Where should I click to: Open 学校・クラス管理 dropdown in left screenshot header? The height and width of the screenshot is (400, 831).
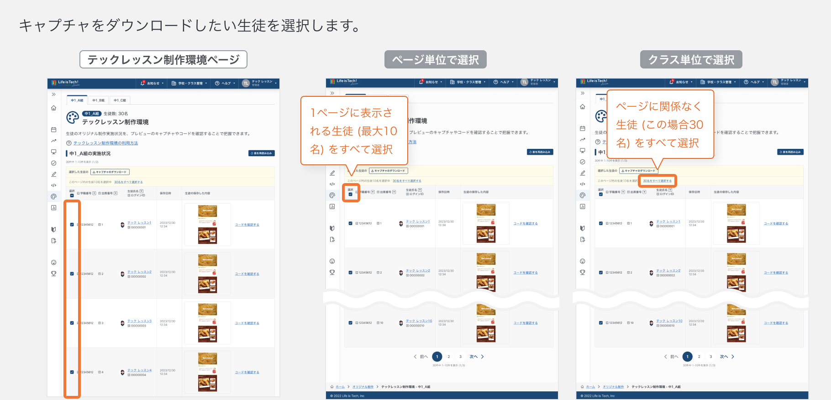coord(189,83)
